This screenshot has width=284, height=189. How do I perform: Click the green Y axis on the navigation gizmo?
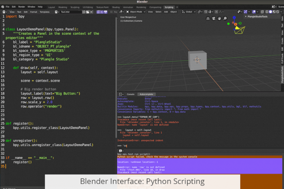click(x=240, y=23)
